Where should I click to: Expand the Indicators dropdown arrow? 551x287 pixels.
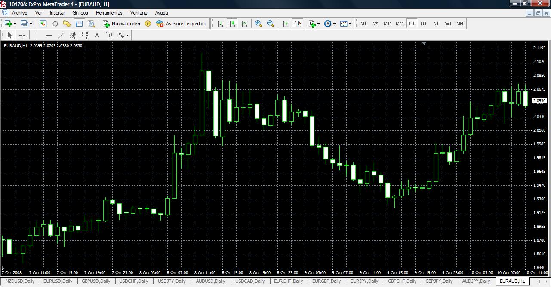318,24
